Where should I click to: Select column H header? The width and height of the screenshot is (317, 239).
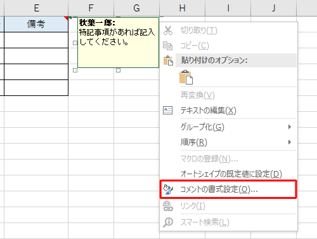[182, 8]
